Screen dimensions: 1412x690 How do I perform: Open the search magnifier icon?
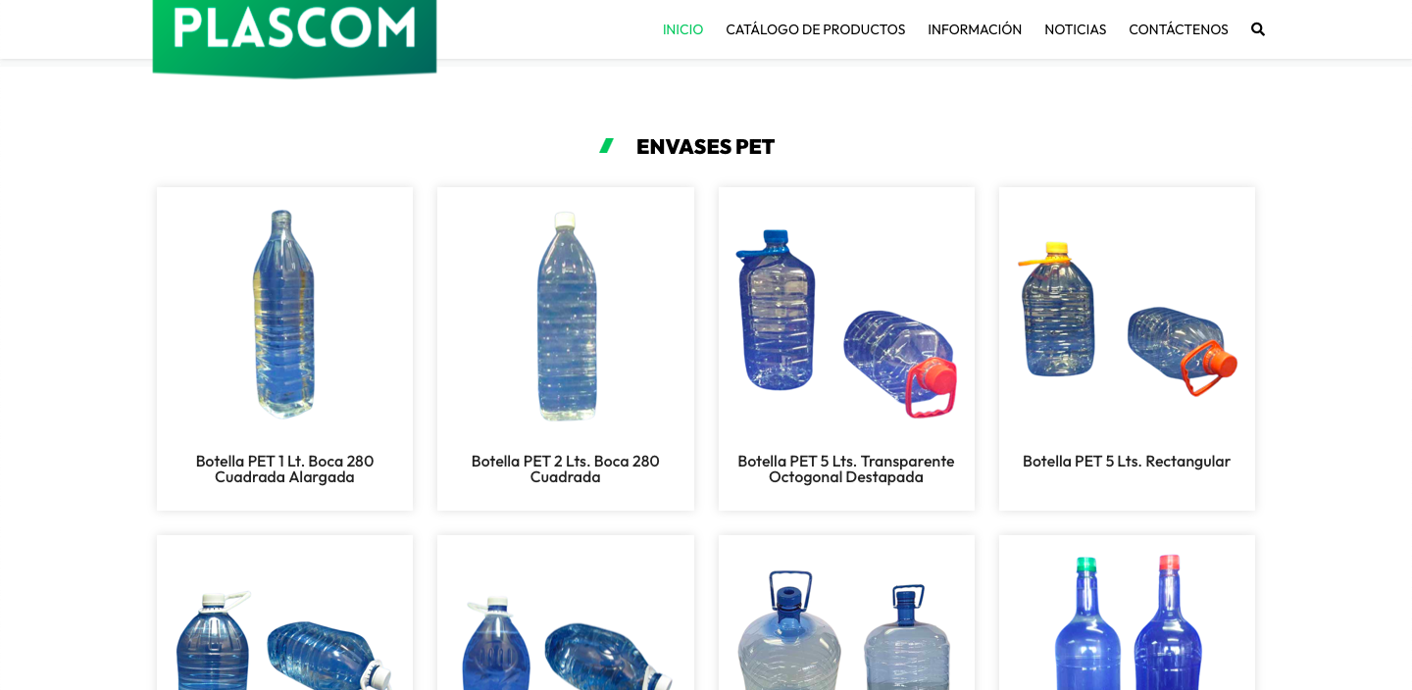click(1258, 29)
